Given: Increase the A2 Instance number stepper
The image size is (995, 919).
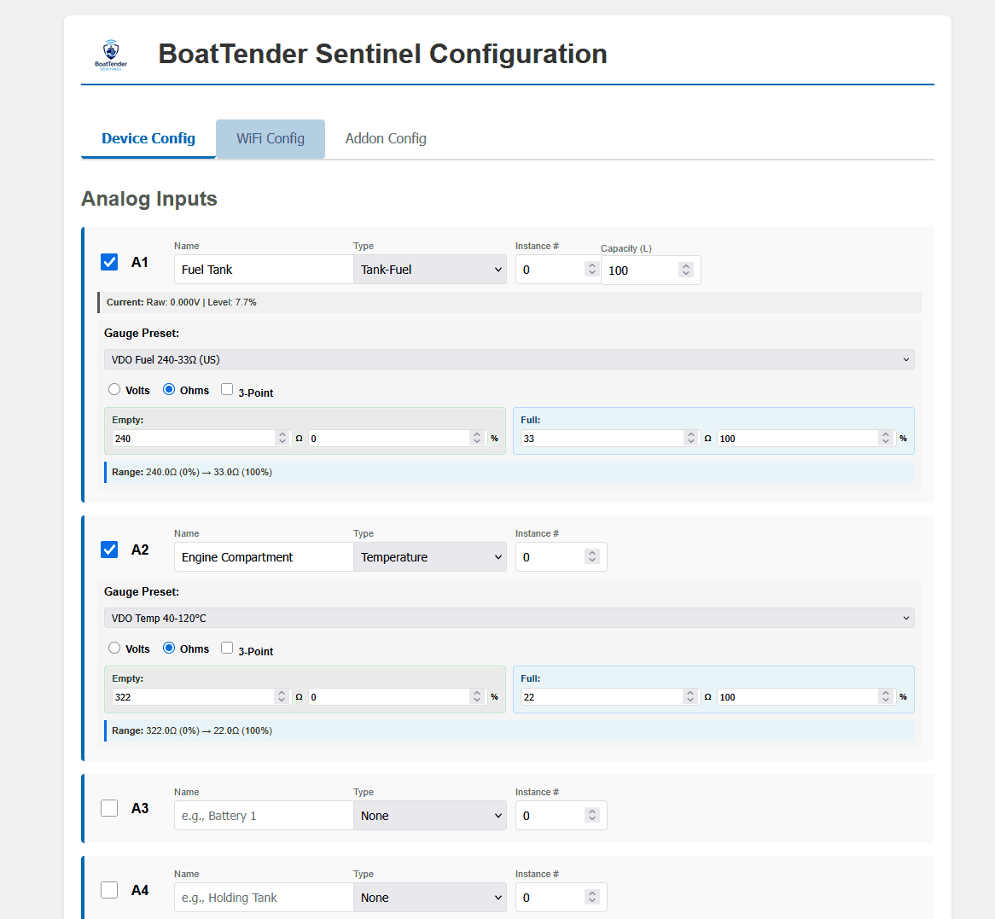Looking at the screenshot, I should [x=592, y=553].
